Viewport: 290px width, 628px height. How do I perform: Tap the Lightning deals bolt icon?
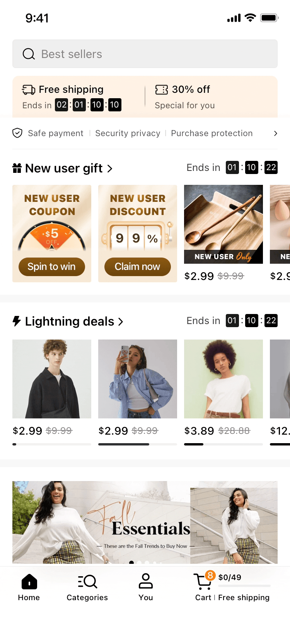17,321
